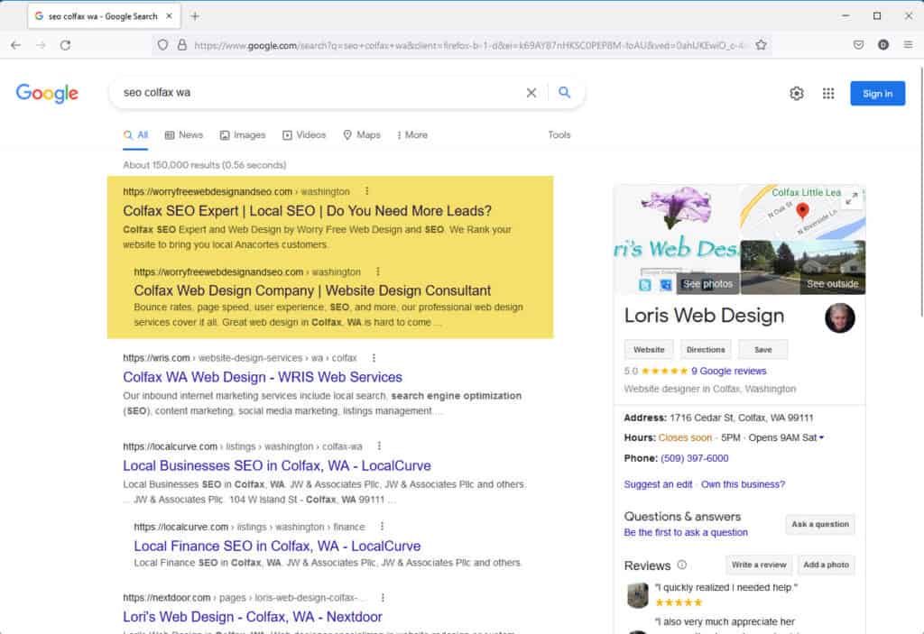Screen dimensions: 924x634
Task: Close the 'seo colfax wa' tab
Action: 169,16
